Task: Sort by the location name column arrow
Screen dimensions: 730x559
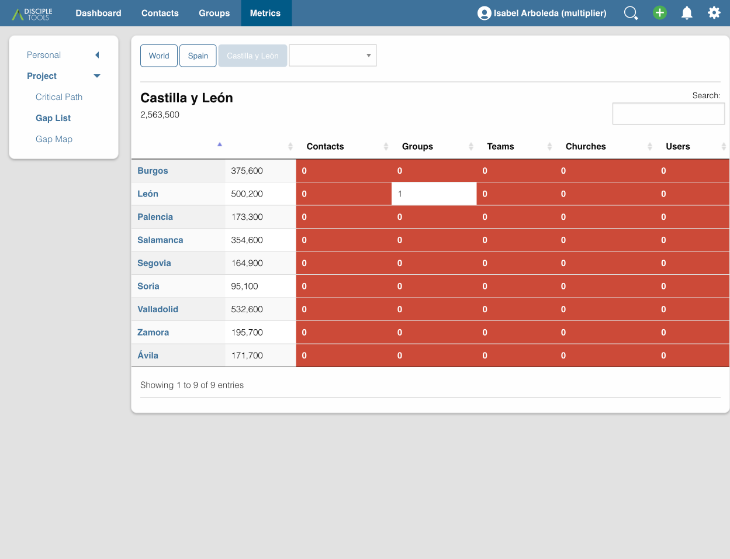Action: [220, 144]
